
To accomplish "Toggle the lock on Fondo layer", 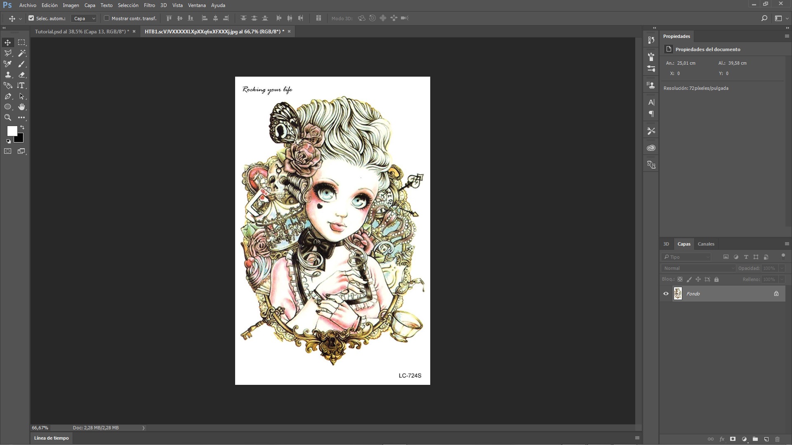I will tap(776, 294).
